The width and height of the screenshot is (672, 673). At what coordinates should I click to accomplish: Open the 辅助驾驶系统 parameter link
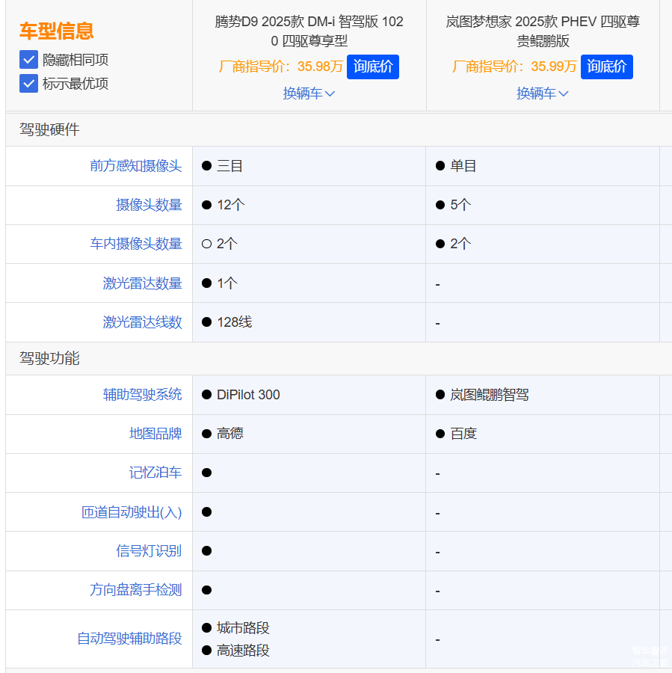pos(142,395)
